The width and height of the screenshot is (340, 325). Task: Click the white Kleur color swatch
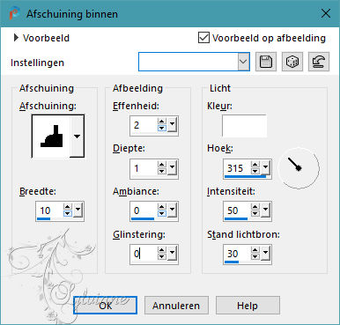pyautogui.click(x=244, y=126)
